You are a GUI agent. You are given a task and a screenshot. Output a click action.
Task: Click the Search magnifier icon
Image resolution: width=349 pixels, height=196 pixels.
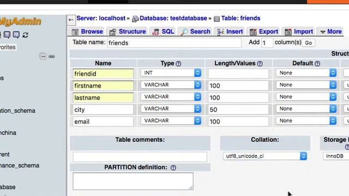click(184, 32)
